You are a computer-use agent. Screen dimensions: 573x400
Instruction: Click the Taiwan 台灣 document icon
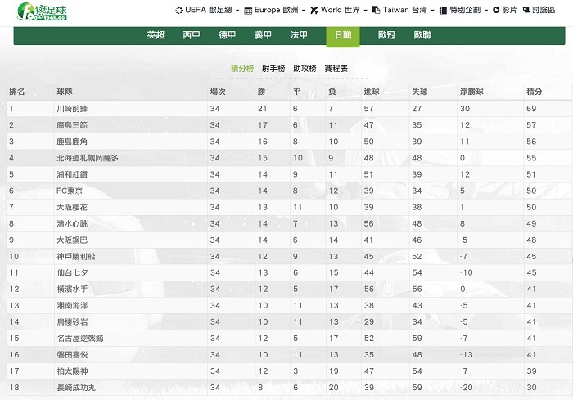click(376, 10)
